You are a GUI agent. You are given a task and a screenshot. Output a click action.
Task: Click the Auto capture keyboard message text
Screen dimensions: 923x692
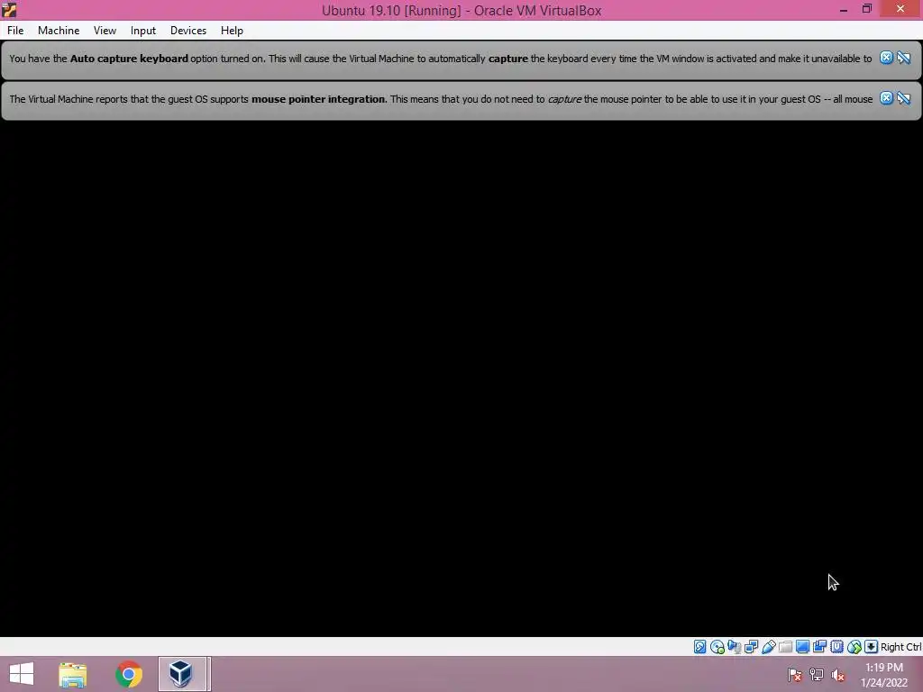click(x=440, y=59)
